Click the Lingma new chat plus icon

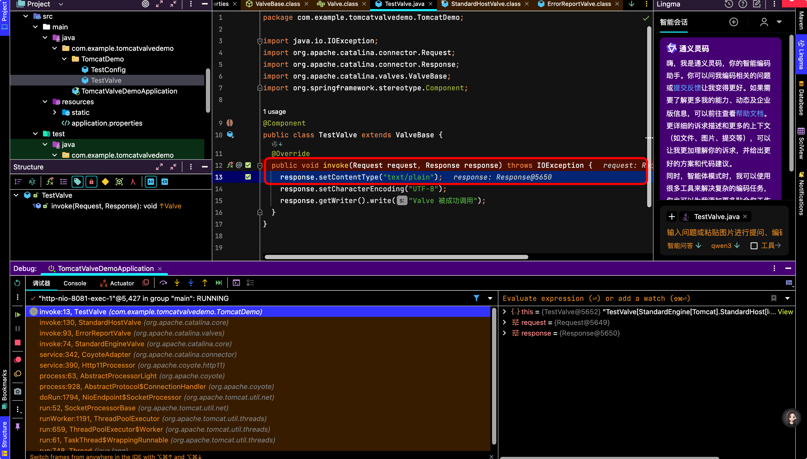point(734,22)
